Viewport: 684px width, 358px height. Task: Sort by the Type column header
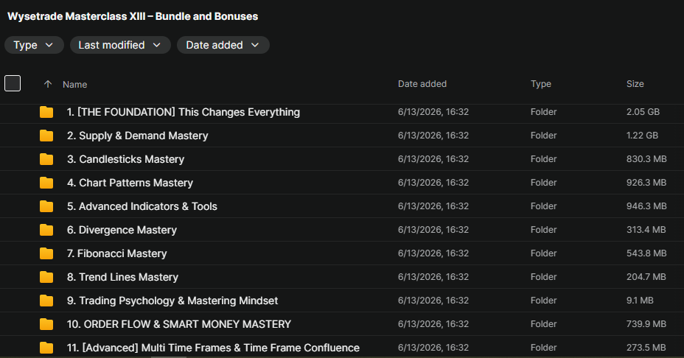coord(540,84)
